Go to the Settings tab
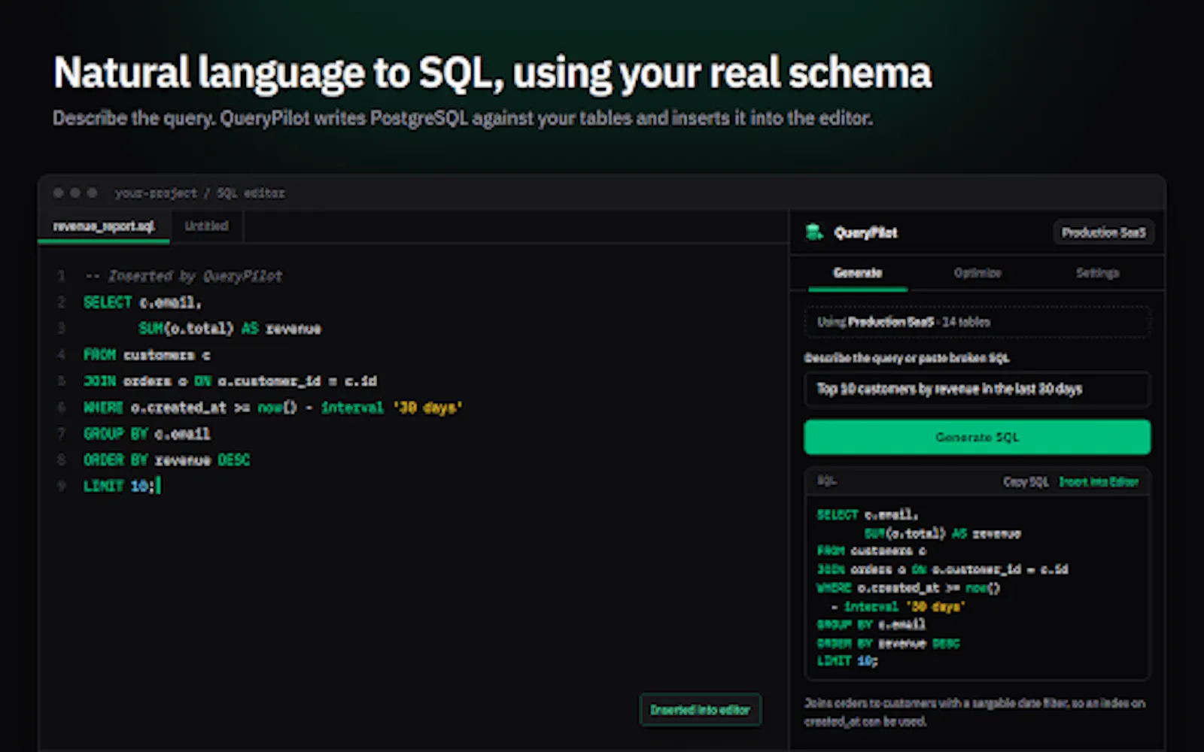This screenshot has height=752, width=1204. coord(1097,273)
